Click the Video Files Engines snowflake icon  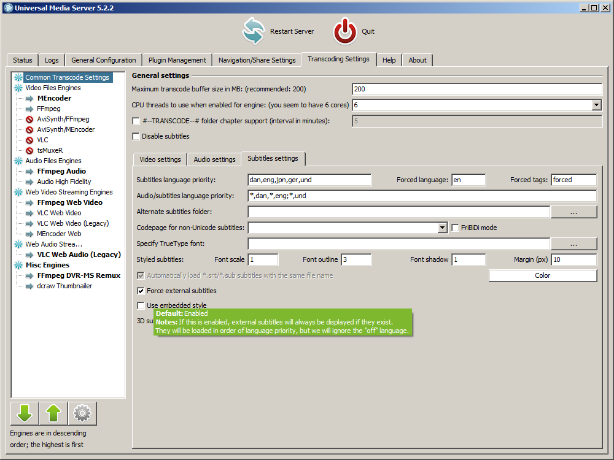(18, 88)
